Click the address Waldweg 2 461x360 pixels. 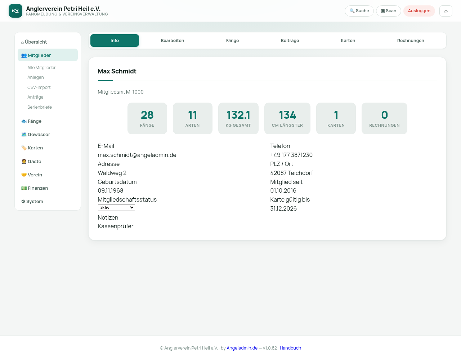[x=112, y=173]
